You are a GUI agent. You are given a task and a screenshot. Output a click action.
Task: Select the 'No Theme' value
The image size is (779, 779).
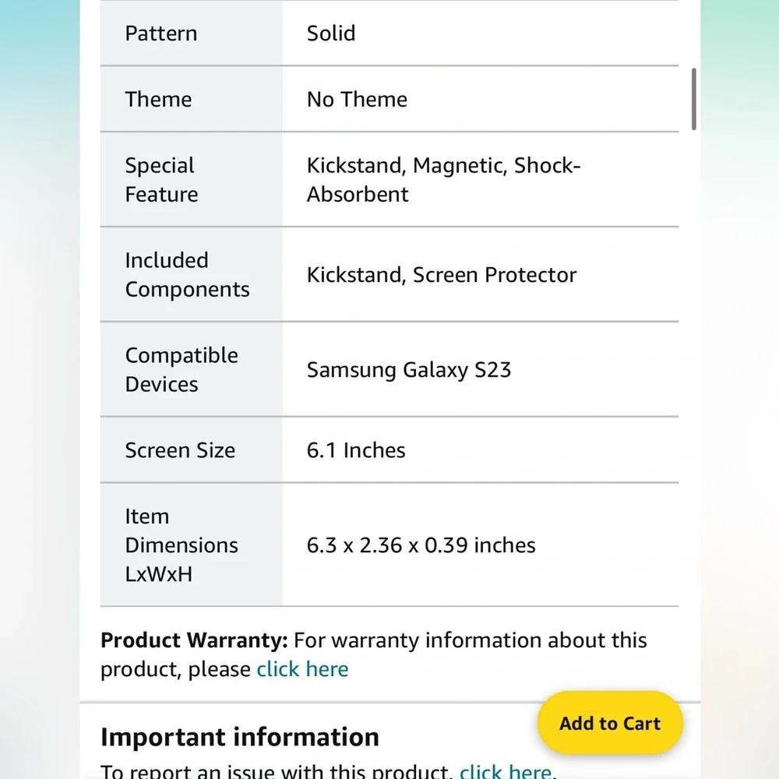[x=358, y=100]
